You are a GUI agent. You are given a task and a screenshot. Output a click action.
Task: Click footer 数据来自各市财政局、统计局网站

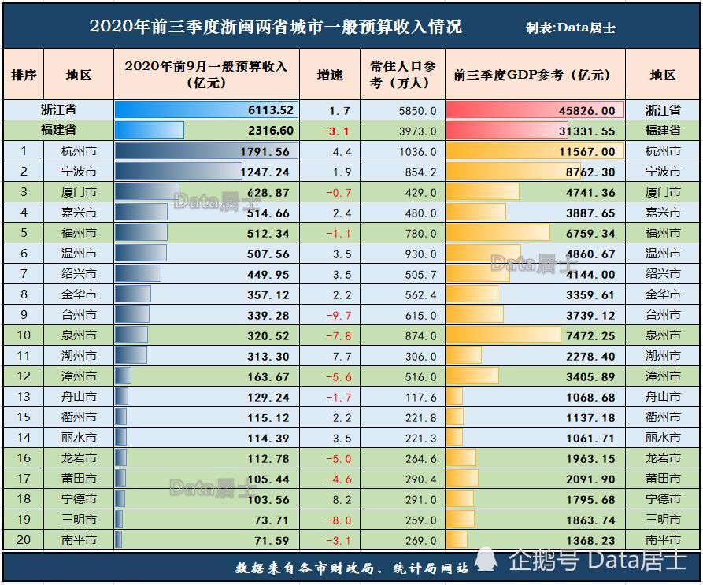point(351,568)
